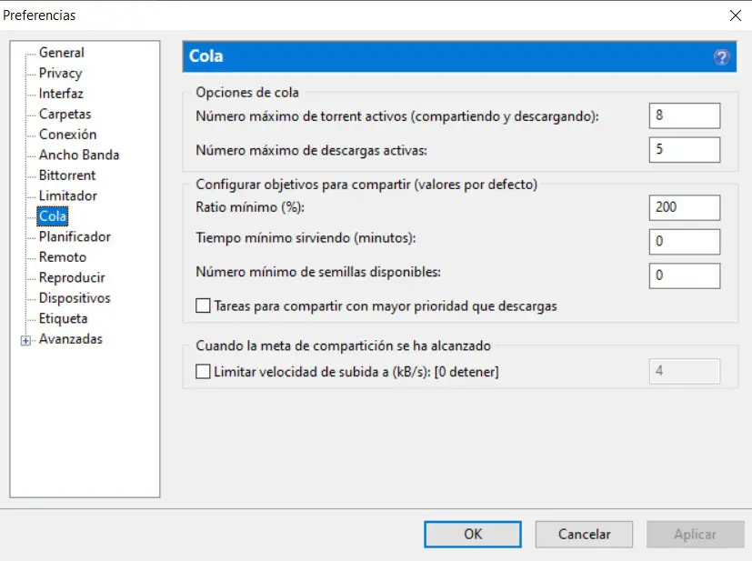The height and width of the screenshot is (561, 752).
Task: Select Conexión in the preferences tree
Action: 67,135
